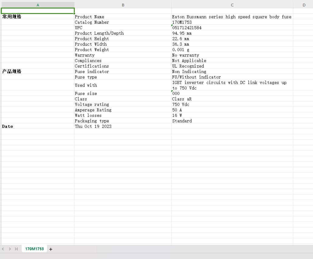313x259 pixels.
Task: Select the Product Width label
Action: (123, 44)
